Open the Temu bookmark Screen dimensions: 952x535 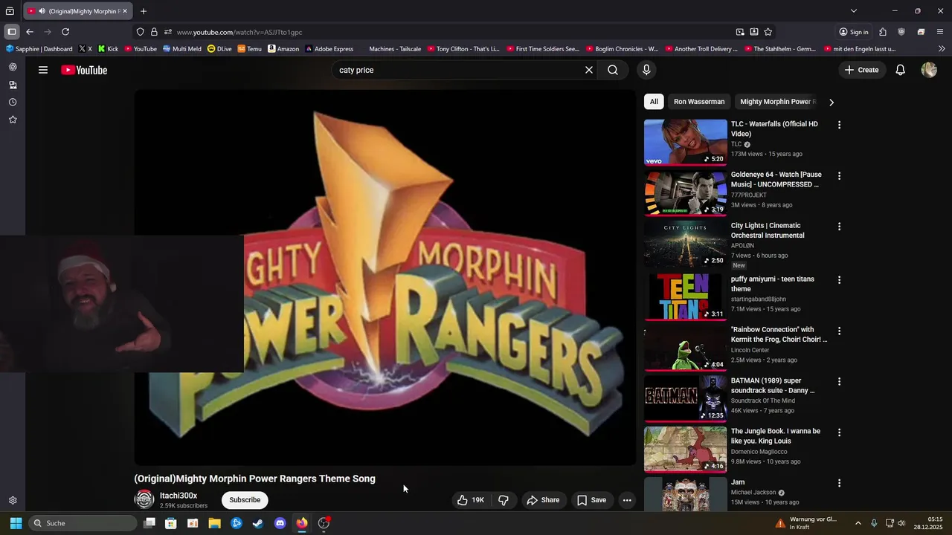click(x=250, y=49)
